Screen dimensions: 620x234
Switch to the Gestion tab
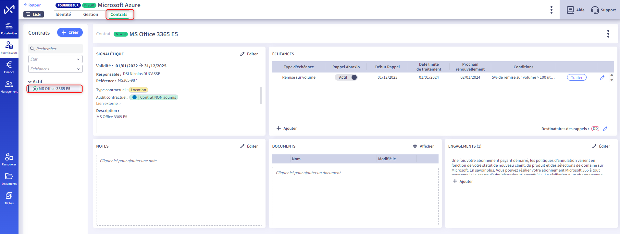pyautogui.click(x=91, y=14)
